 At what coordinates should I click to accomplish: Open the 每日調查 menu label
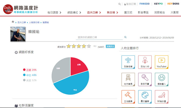click(x=53, y=12)
